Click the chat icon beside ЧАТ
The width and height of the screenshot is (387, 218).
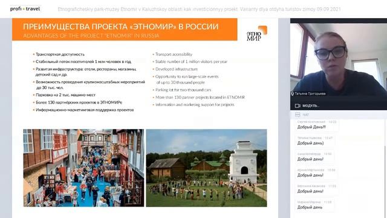coord(298,114)
